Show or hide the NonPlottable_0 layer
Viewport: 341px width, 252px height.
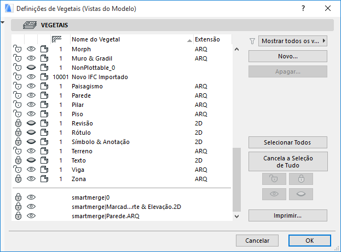click(31, 68)
